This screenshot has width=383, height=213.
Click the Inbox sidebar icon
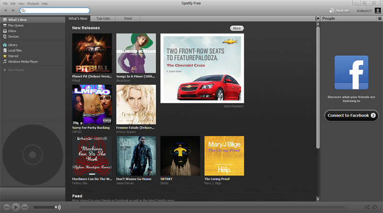[5, 31]
